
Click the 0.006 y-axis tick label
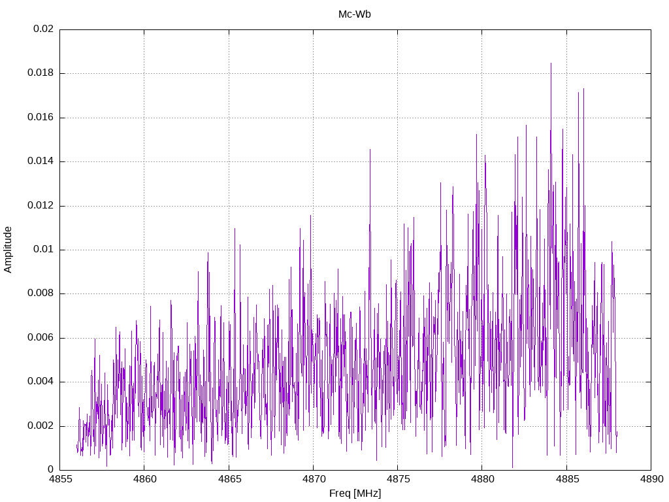41,338
